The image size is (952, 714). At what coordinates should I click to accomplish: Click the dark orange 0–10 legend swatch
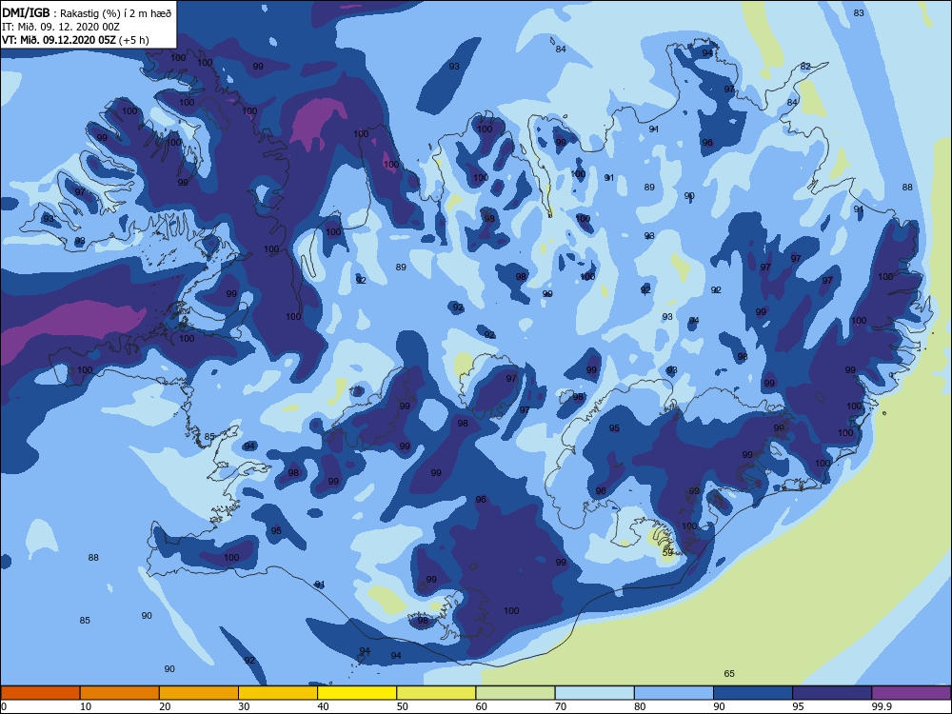[40, 693]
